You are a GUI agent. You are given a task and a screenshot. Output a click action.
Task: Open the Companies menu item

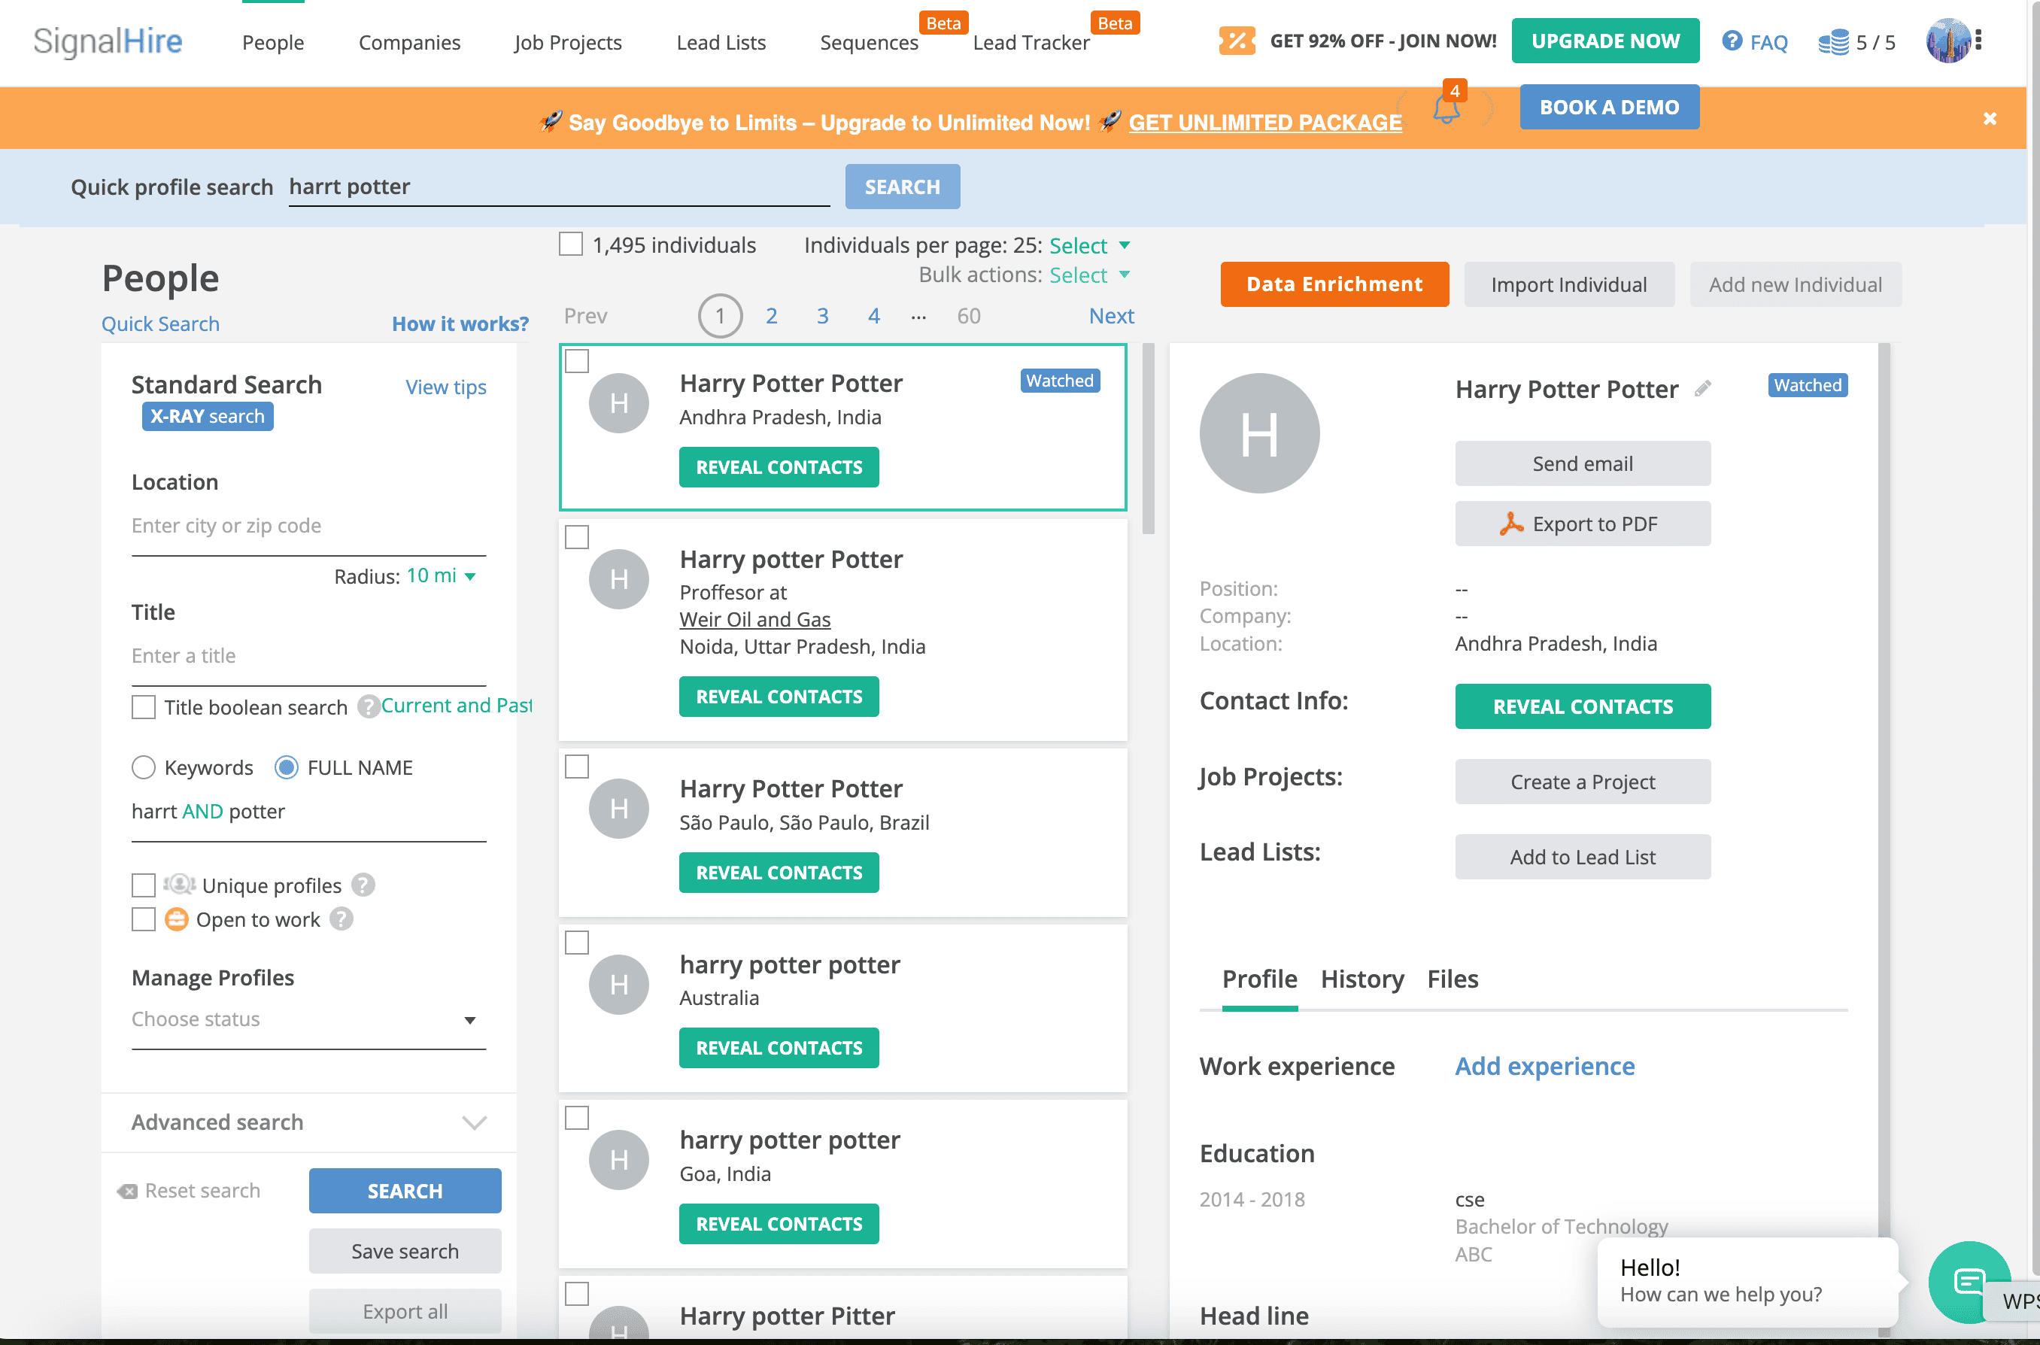pos(409,42)
